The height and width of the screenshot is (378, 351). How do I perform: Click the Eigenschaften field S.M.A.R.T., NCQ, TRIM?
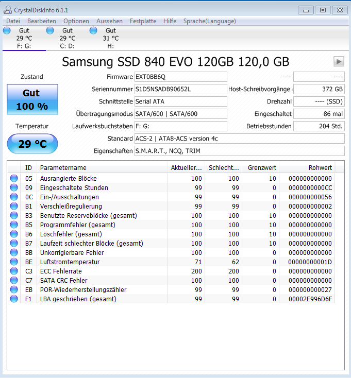tap(240, 151)
